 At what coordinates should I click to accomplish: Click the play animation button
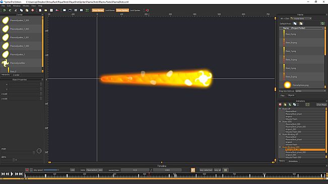(12, 174)
